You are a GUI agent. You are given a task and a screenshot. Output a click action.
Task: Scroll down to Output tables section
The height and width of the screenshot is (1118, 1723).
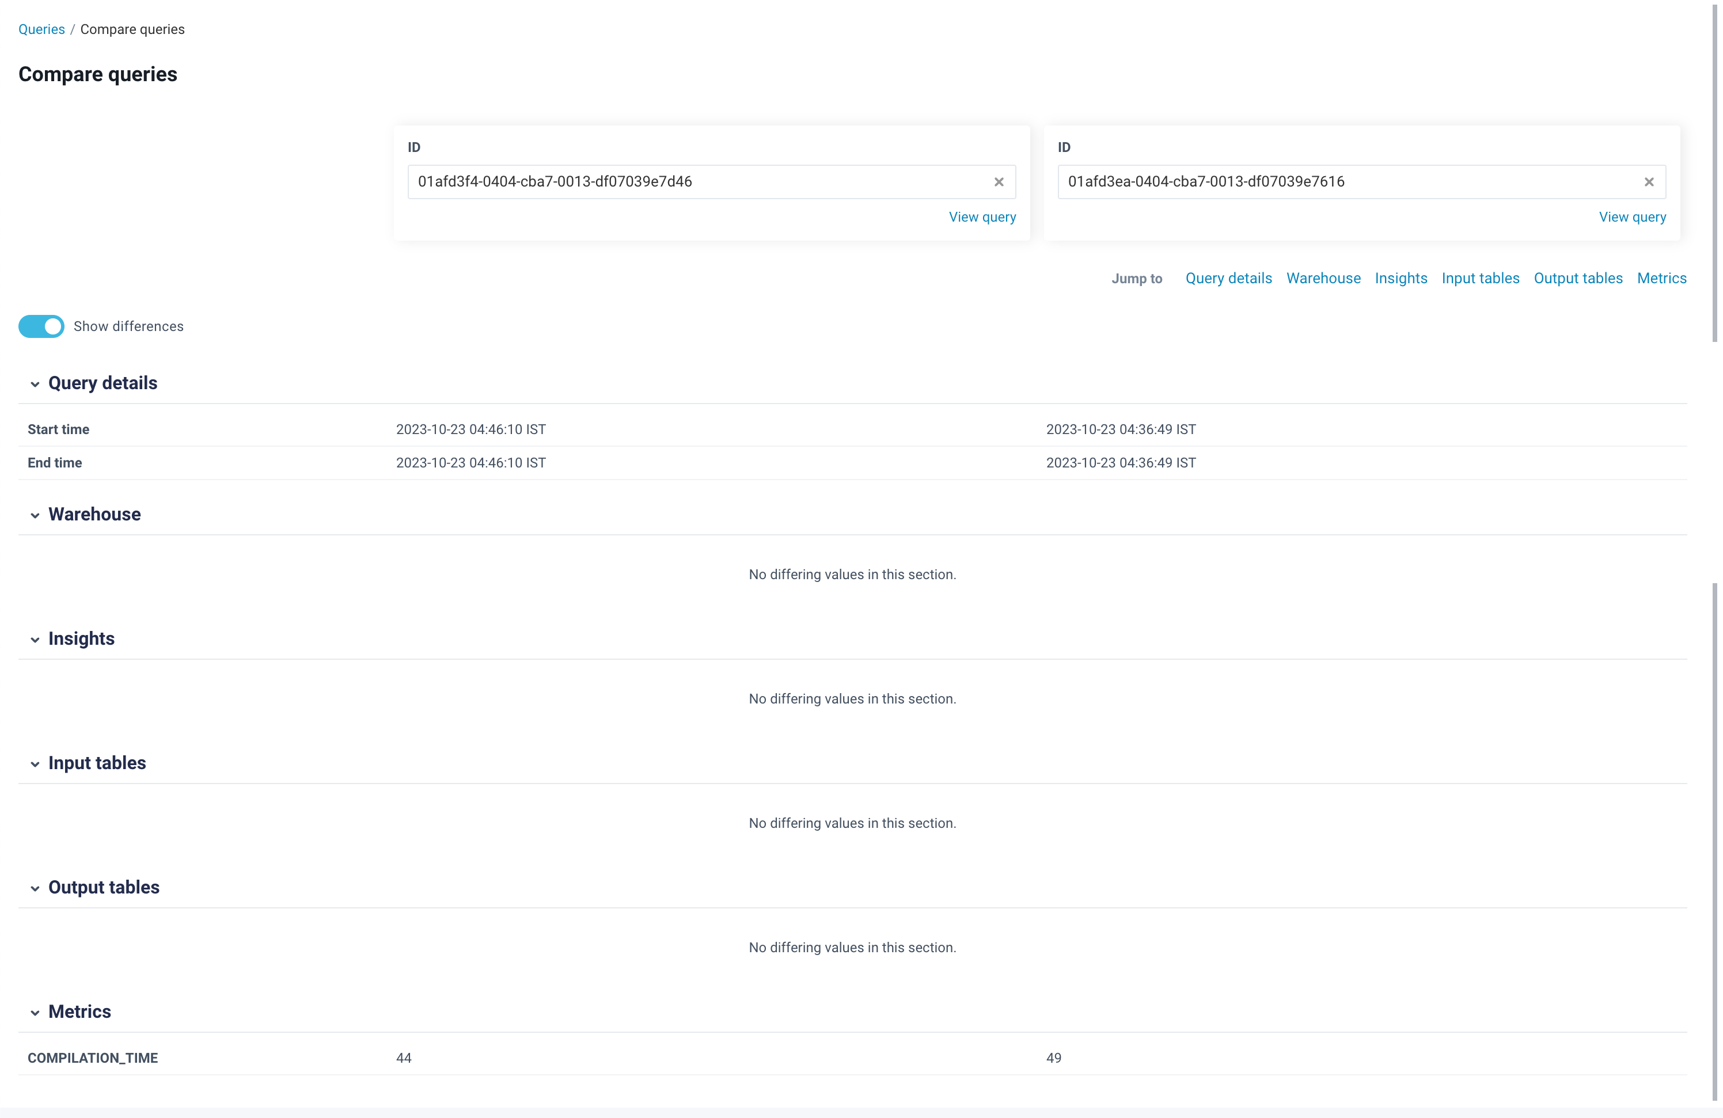103,887
